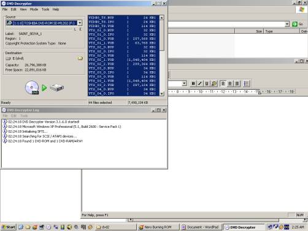
Task: Center text in WordPad
Action: pos(230,84)
